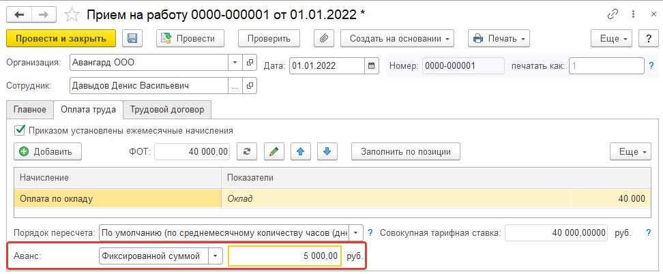Viewport: 663px width, 274px height.
Task: Open calendar picker in date field
Action: coord(372,65)
